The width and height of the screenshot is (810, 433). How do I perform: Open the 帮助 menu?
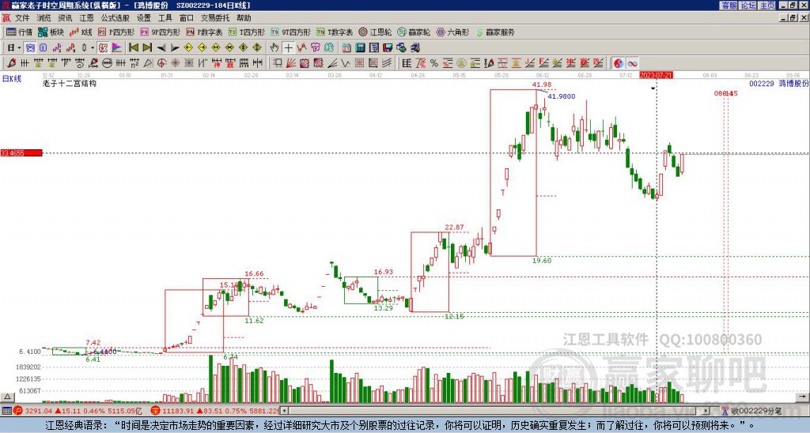click(244, 18)
